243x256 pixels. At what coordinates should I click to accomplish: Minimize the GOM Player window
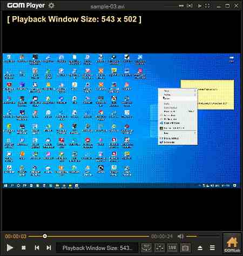pos(218,6)
